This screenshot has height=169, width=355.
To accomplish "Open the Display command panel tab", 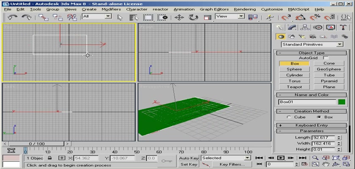I will click(x=330, y=27).
